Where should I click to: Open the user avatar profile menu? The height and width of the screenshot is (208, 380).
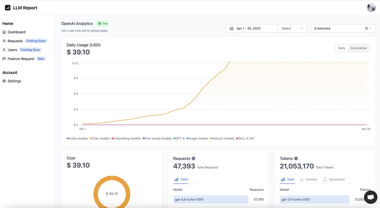click(371, 8)
